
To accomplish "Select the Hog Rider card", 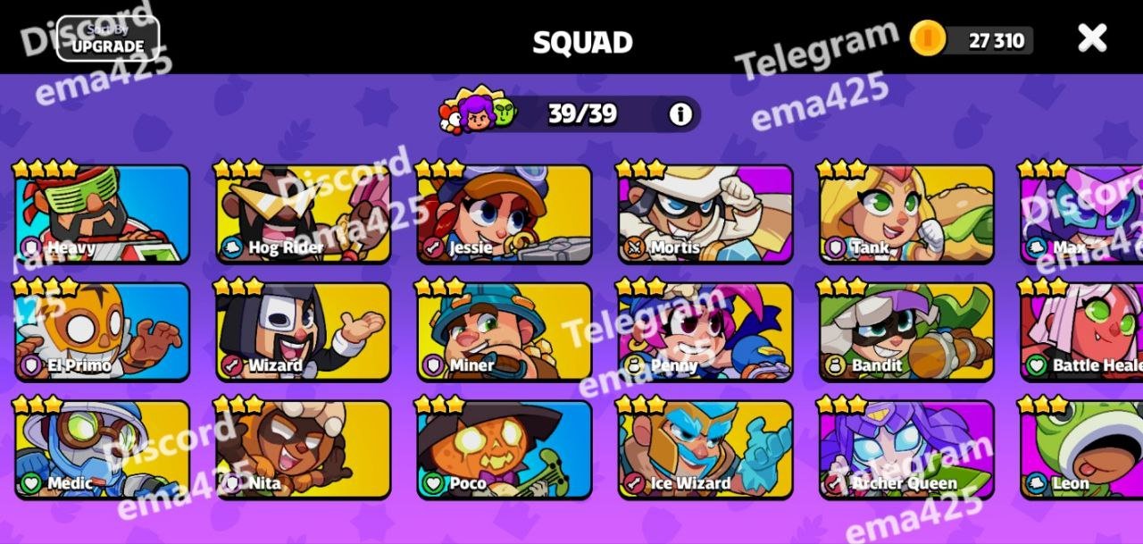I will coord(304,213).
